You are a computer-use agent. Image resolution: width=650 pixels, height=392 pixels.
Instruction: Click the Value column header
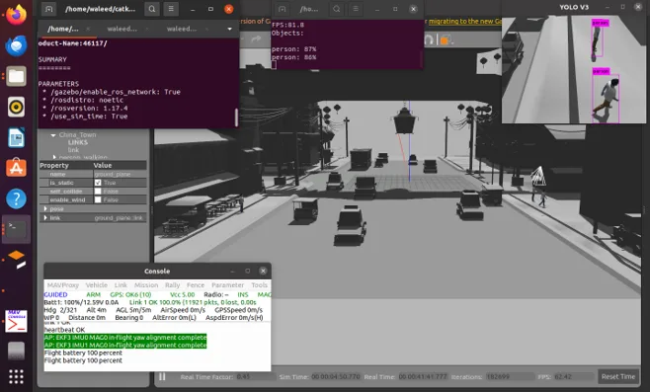point(120,165)
